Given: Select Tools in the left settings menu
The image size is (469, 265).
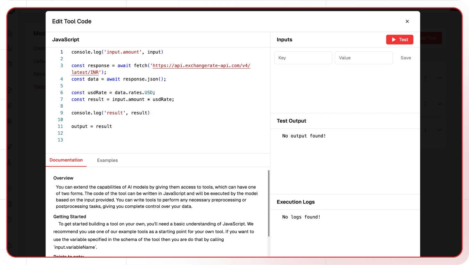Looking at the screenshot, I should click(x=39, y=87).
